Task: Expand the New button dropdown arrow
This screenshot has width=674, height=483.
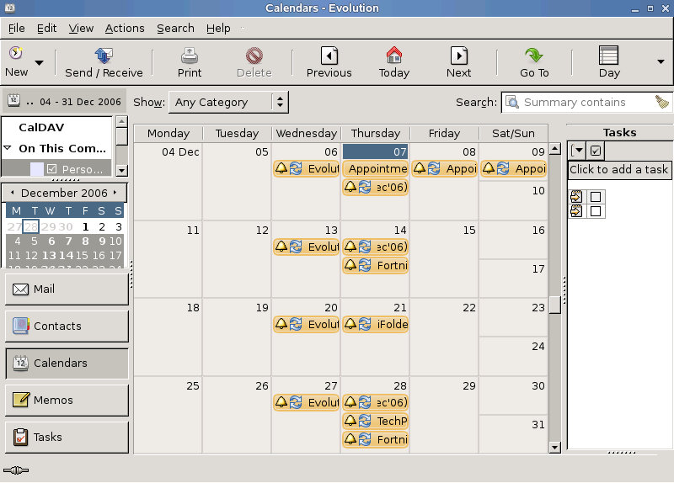Action: point(39,63)
